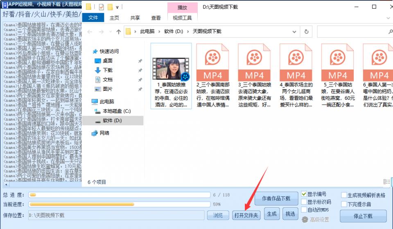Click the pin icon beside 下载
Viewport: 393px width, 229px height.
[140, 70]
